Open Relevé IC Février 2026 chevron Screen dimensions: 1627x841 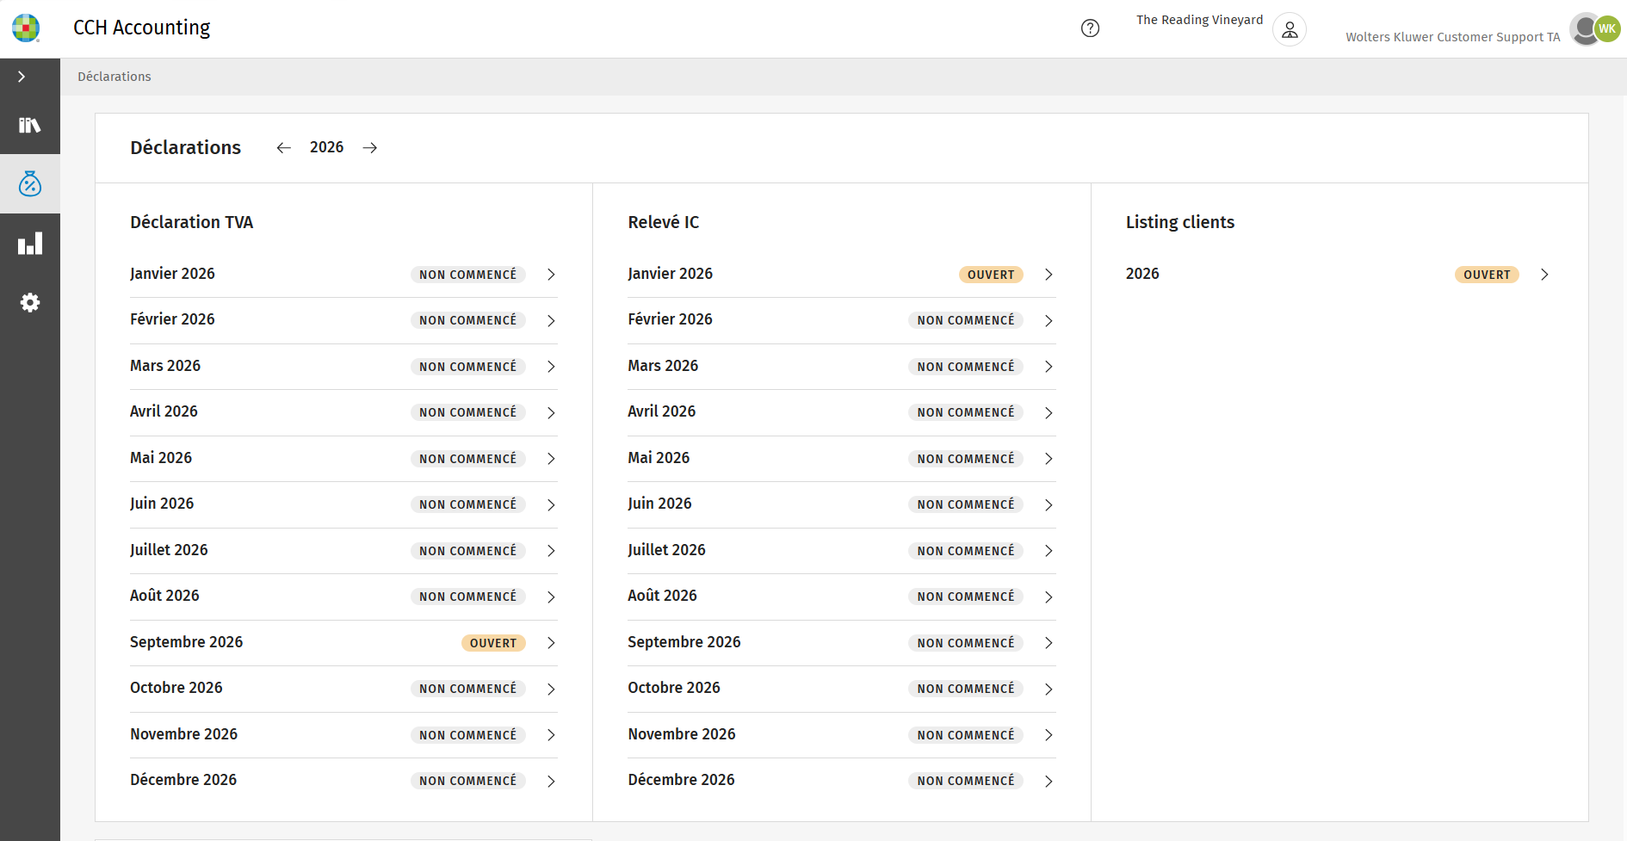point(1049,321)
